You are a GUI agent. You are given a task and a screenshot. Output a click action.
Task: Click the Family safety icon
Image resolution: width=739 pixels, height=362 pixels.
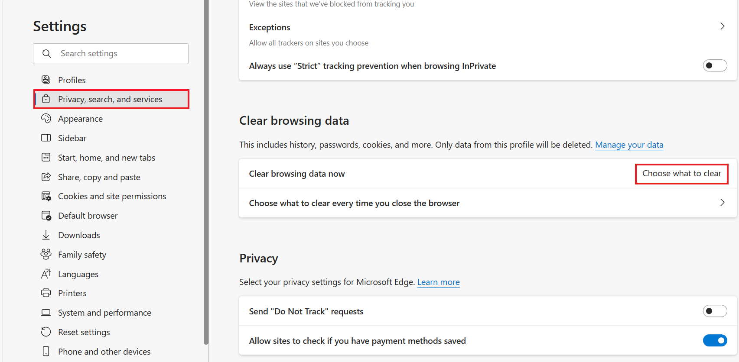pos(46,254)
